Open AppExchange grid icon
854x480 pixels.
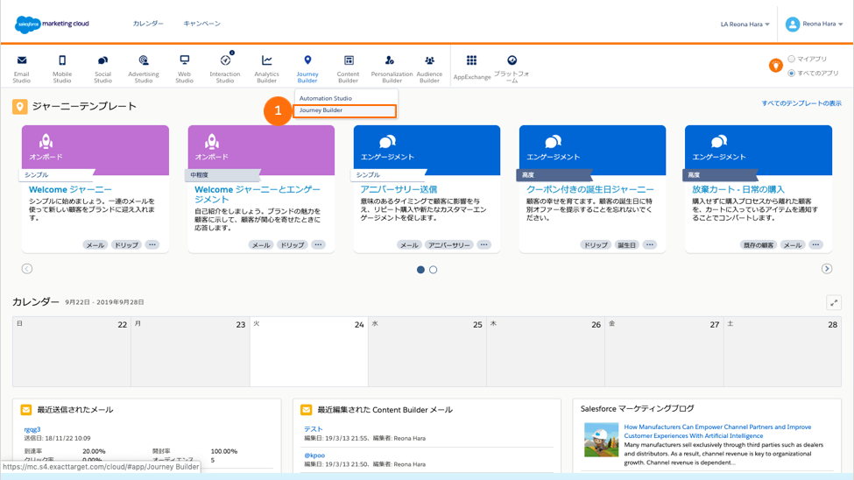(471, 60)
